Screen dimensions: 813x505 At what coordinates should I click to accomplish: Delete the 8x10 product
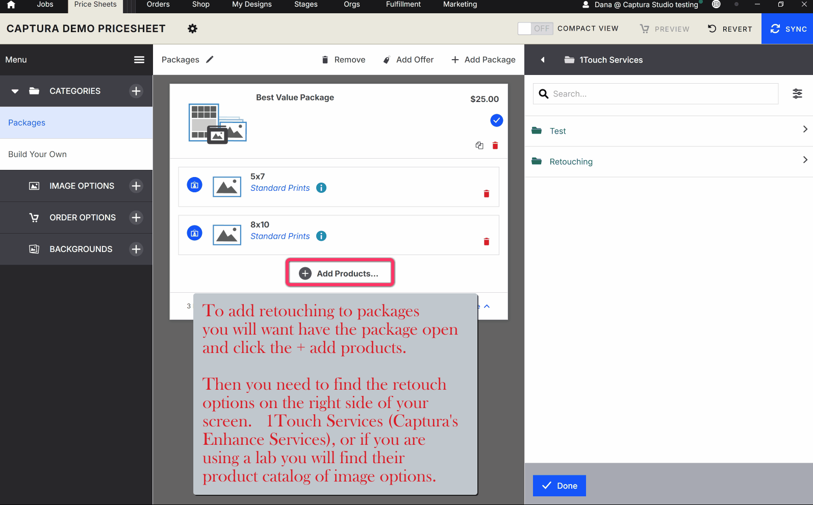[487, 242]
